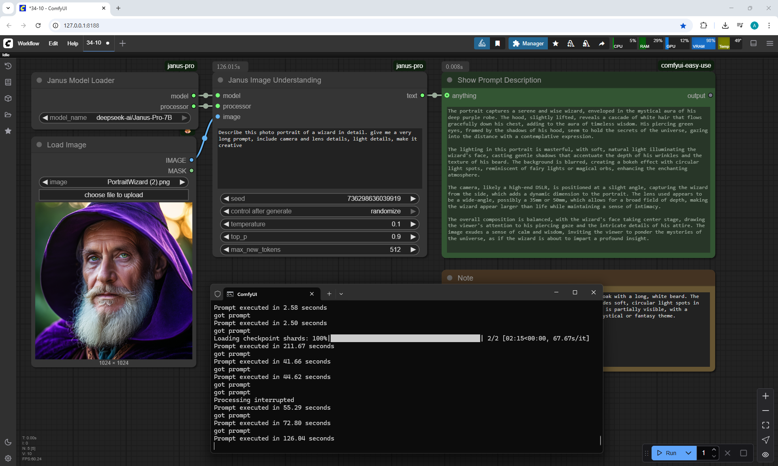Collapse the Janus Model Loader node
This screenshot has height=466, width=778.
point(39,80)
